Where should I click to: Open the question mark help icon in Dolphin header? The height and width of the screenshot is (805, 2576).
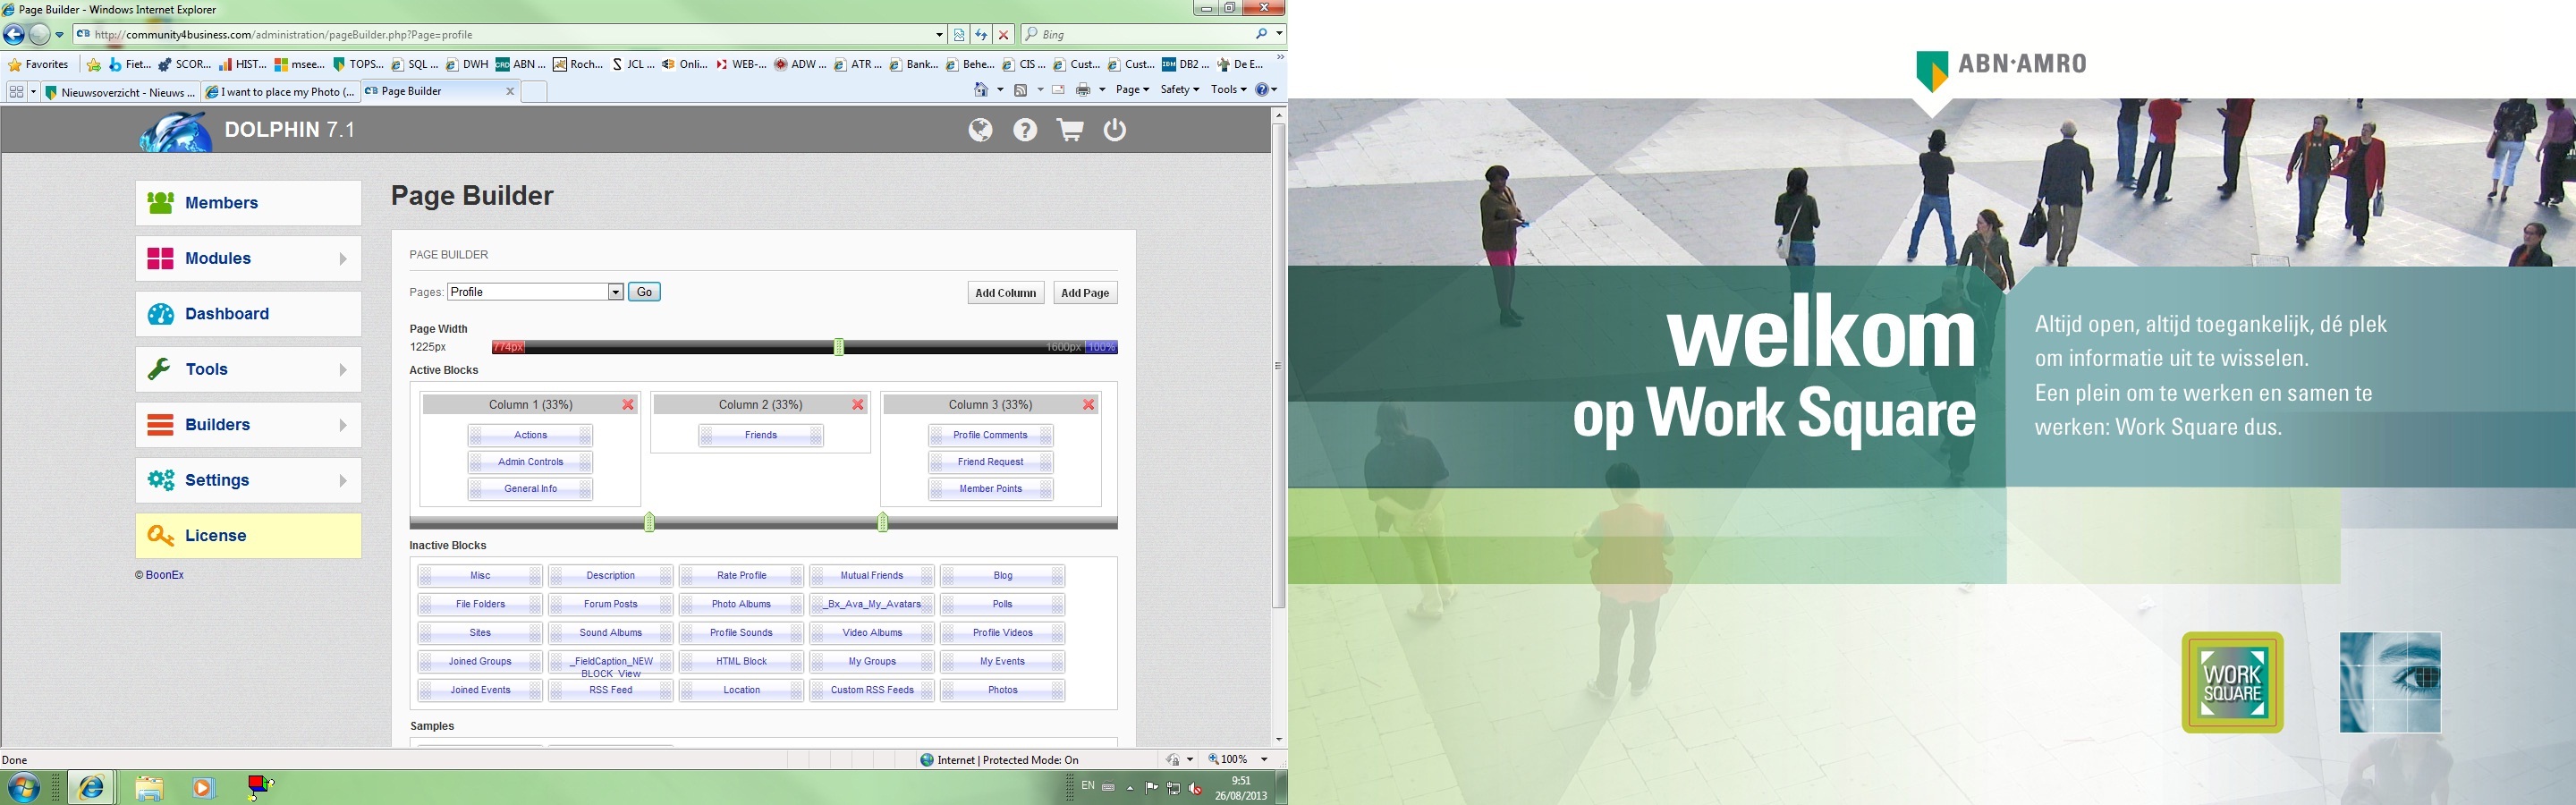click(1025, 130)
